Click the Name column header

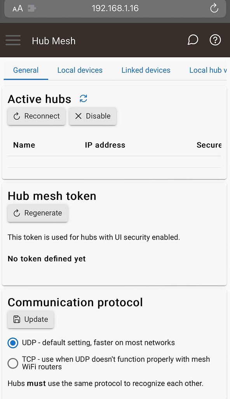24,145
